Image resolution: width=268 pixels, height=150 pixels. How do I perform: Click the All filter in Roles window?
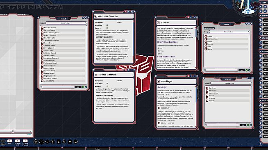point(242,70)
